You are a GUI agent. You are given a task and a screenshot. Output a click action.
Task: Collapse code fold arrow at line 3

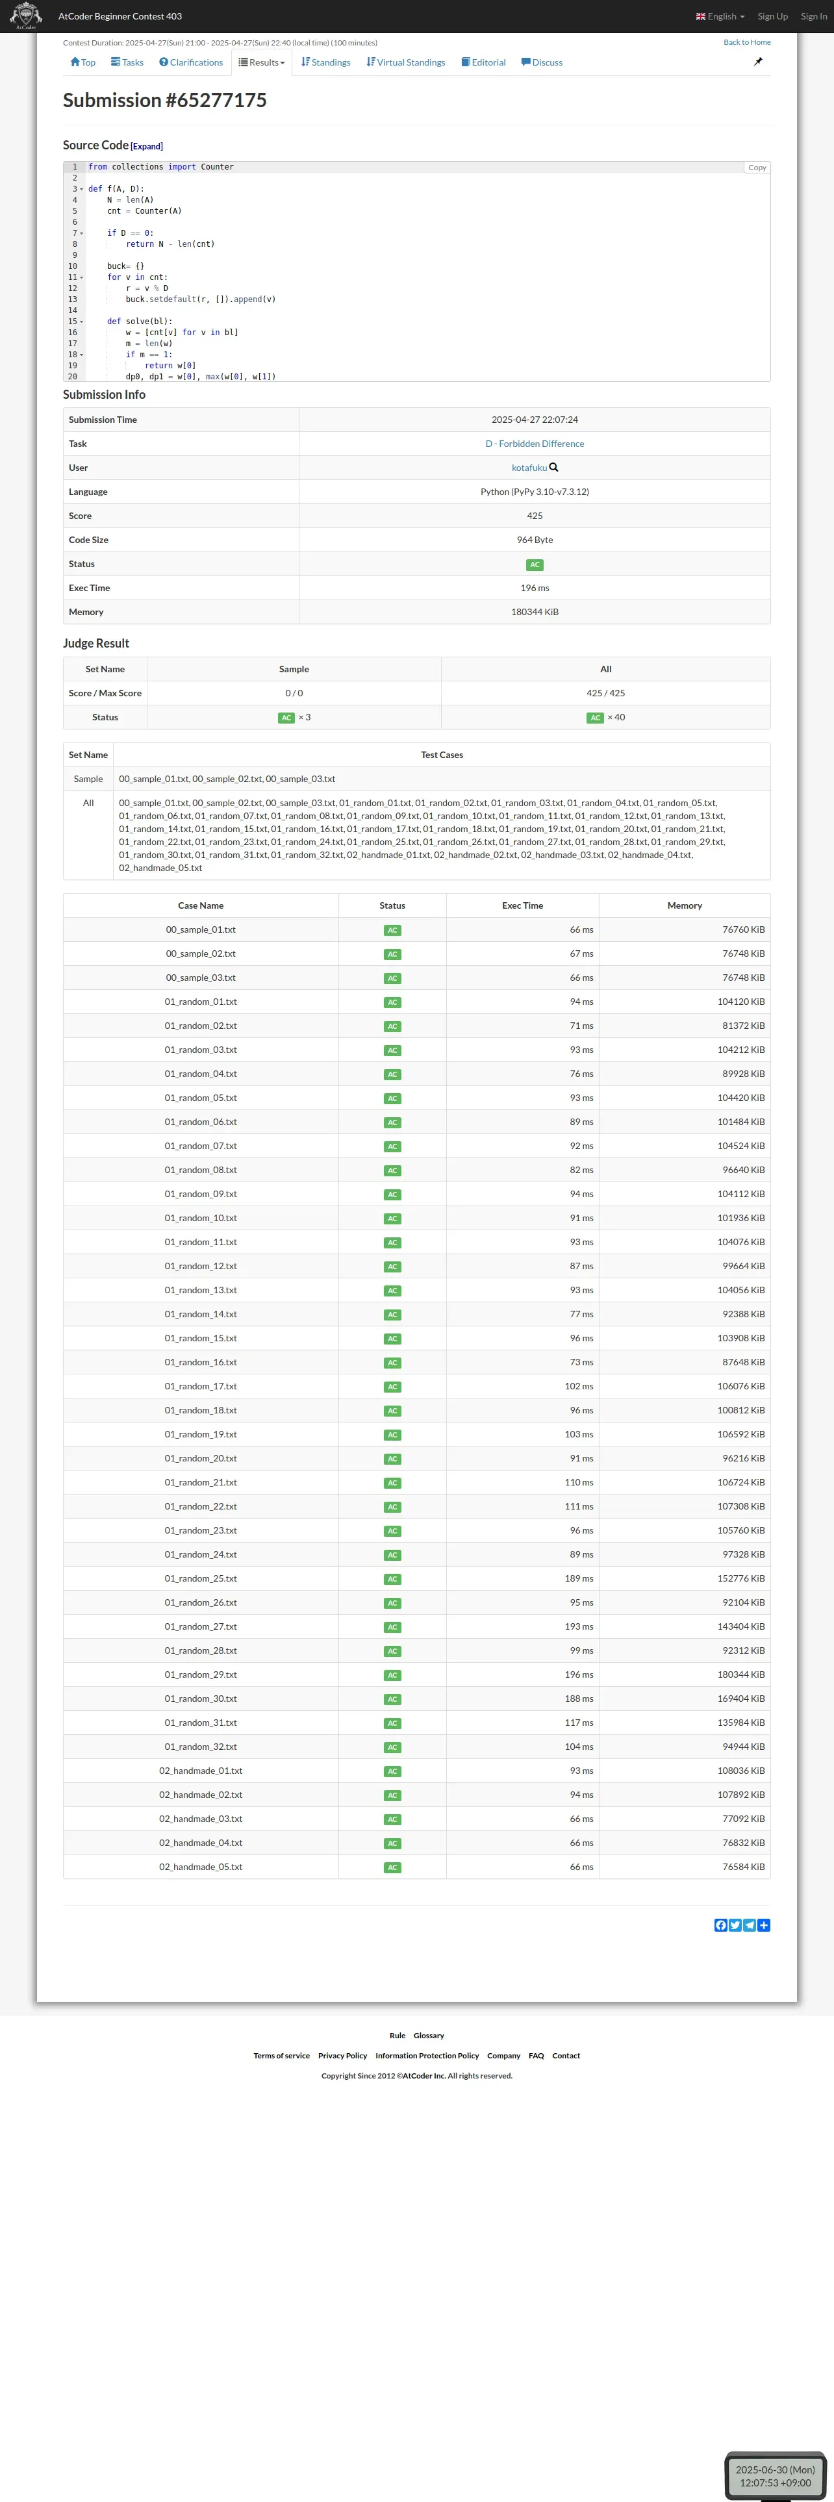coord(82,190)
